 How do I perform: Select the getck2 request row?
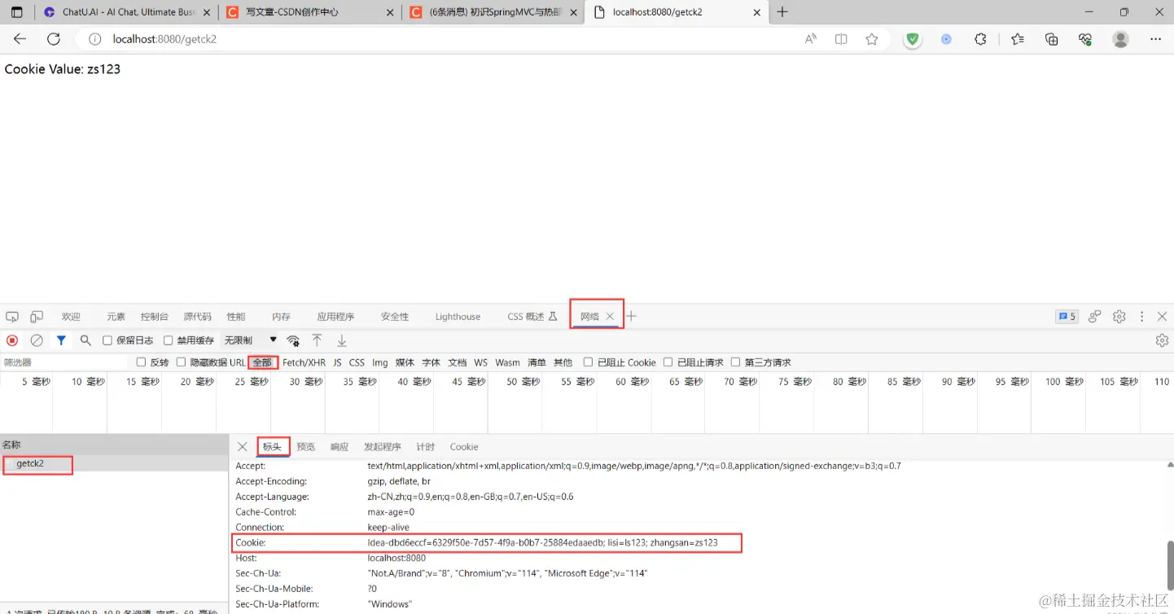[x=114, y=463]
